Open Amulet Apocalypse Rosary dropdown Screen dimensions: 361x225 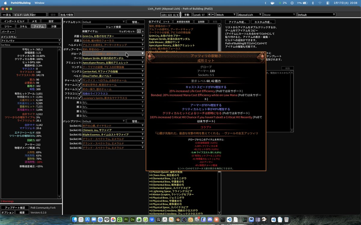[x=113, y=62]
